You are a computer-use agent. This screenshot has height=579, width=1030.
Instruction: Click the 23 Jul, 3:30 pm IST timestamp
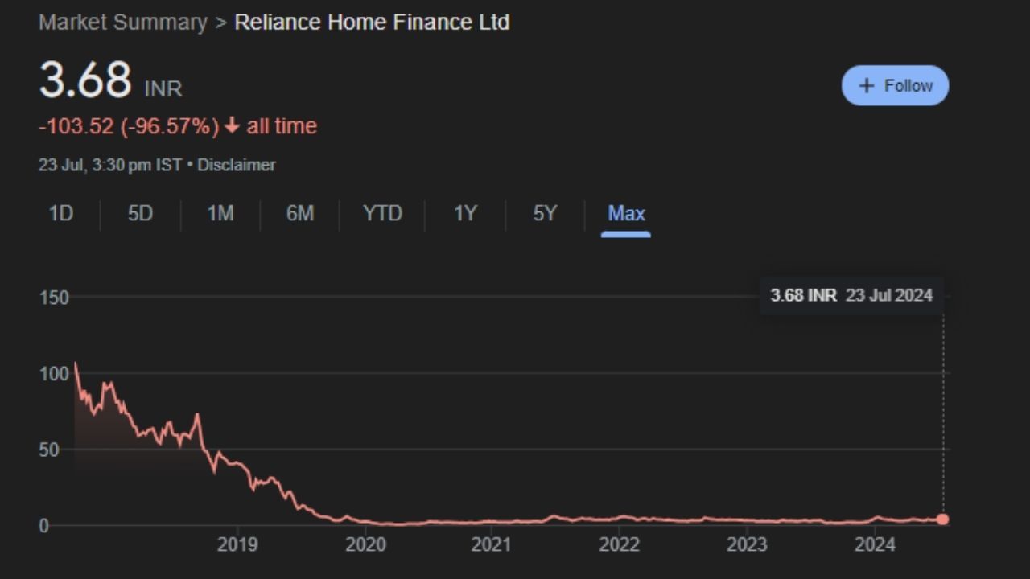point(110,165)
